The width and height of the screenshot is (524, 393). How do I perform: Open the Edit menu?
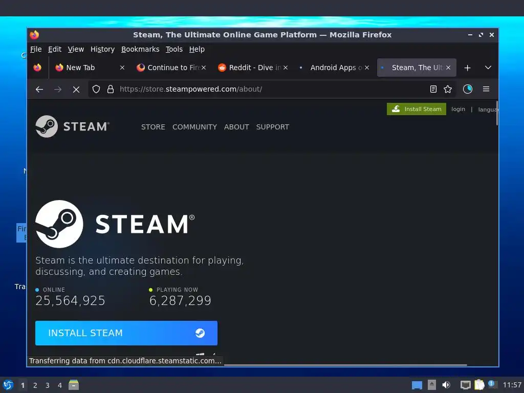54,49
